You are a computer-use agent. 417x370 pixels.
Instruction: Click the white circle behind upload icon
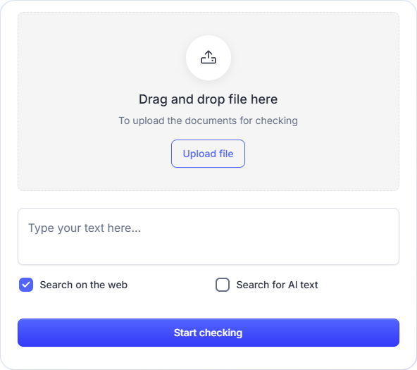[208, 58]
